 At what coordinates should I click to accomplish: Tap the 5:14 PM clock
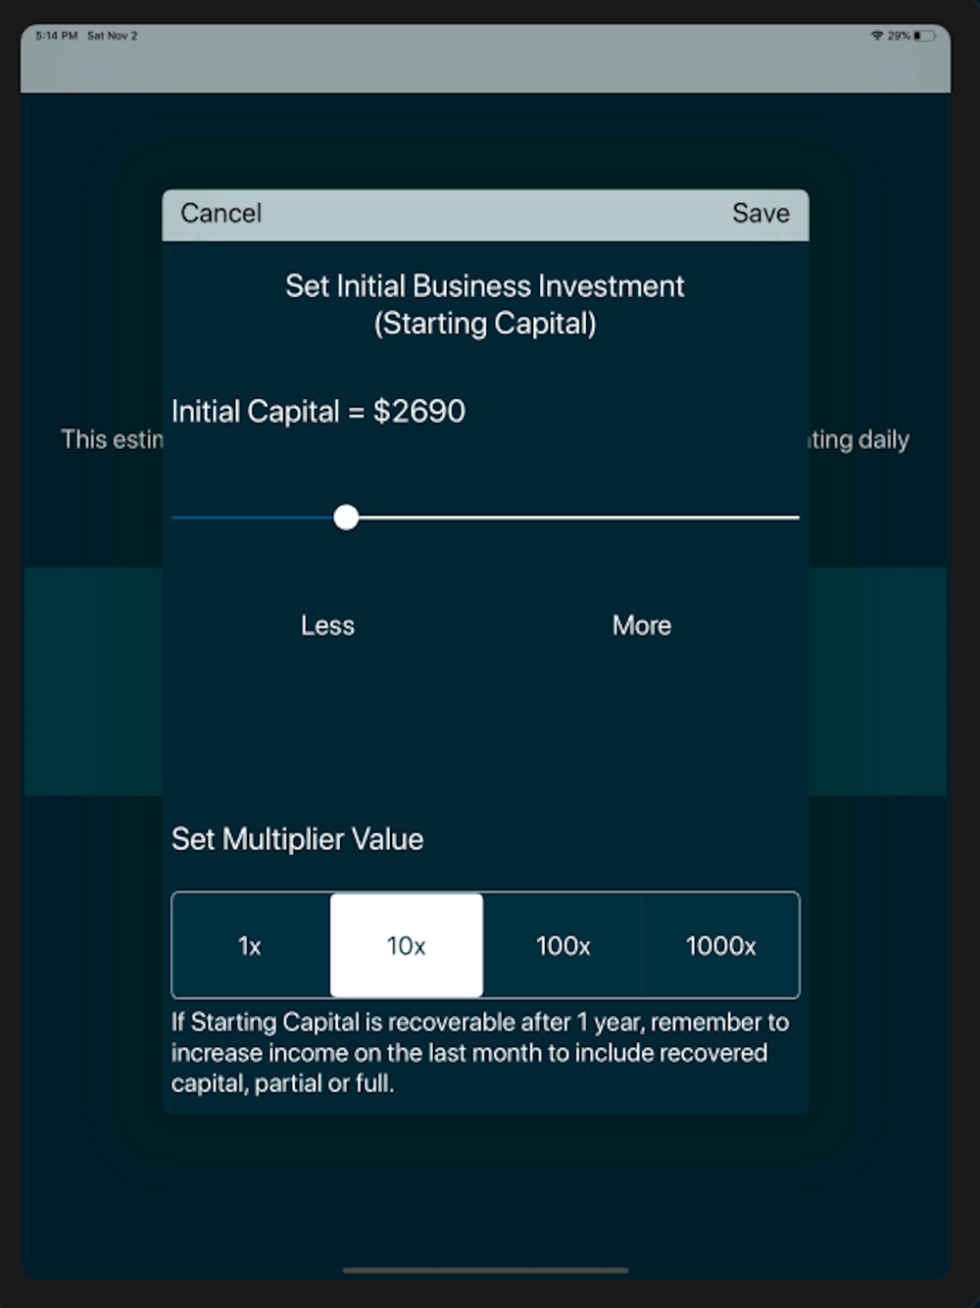(x=56, y=36)
